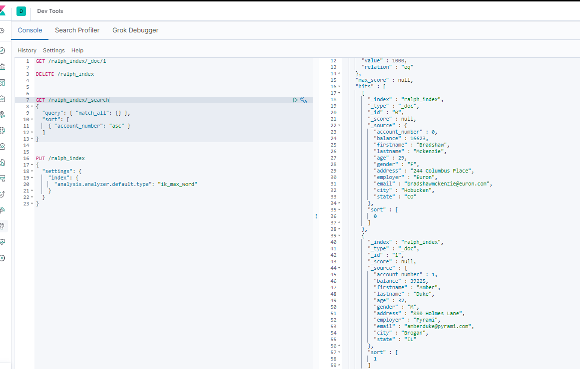Open Uptime icon in the sidebar
Screen dimensions: 580x369
pyautogui.click(x=2, y=194)
